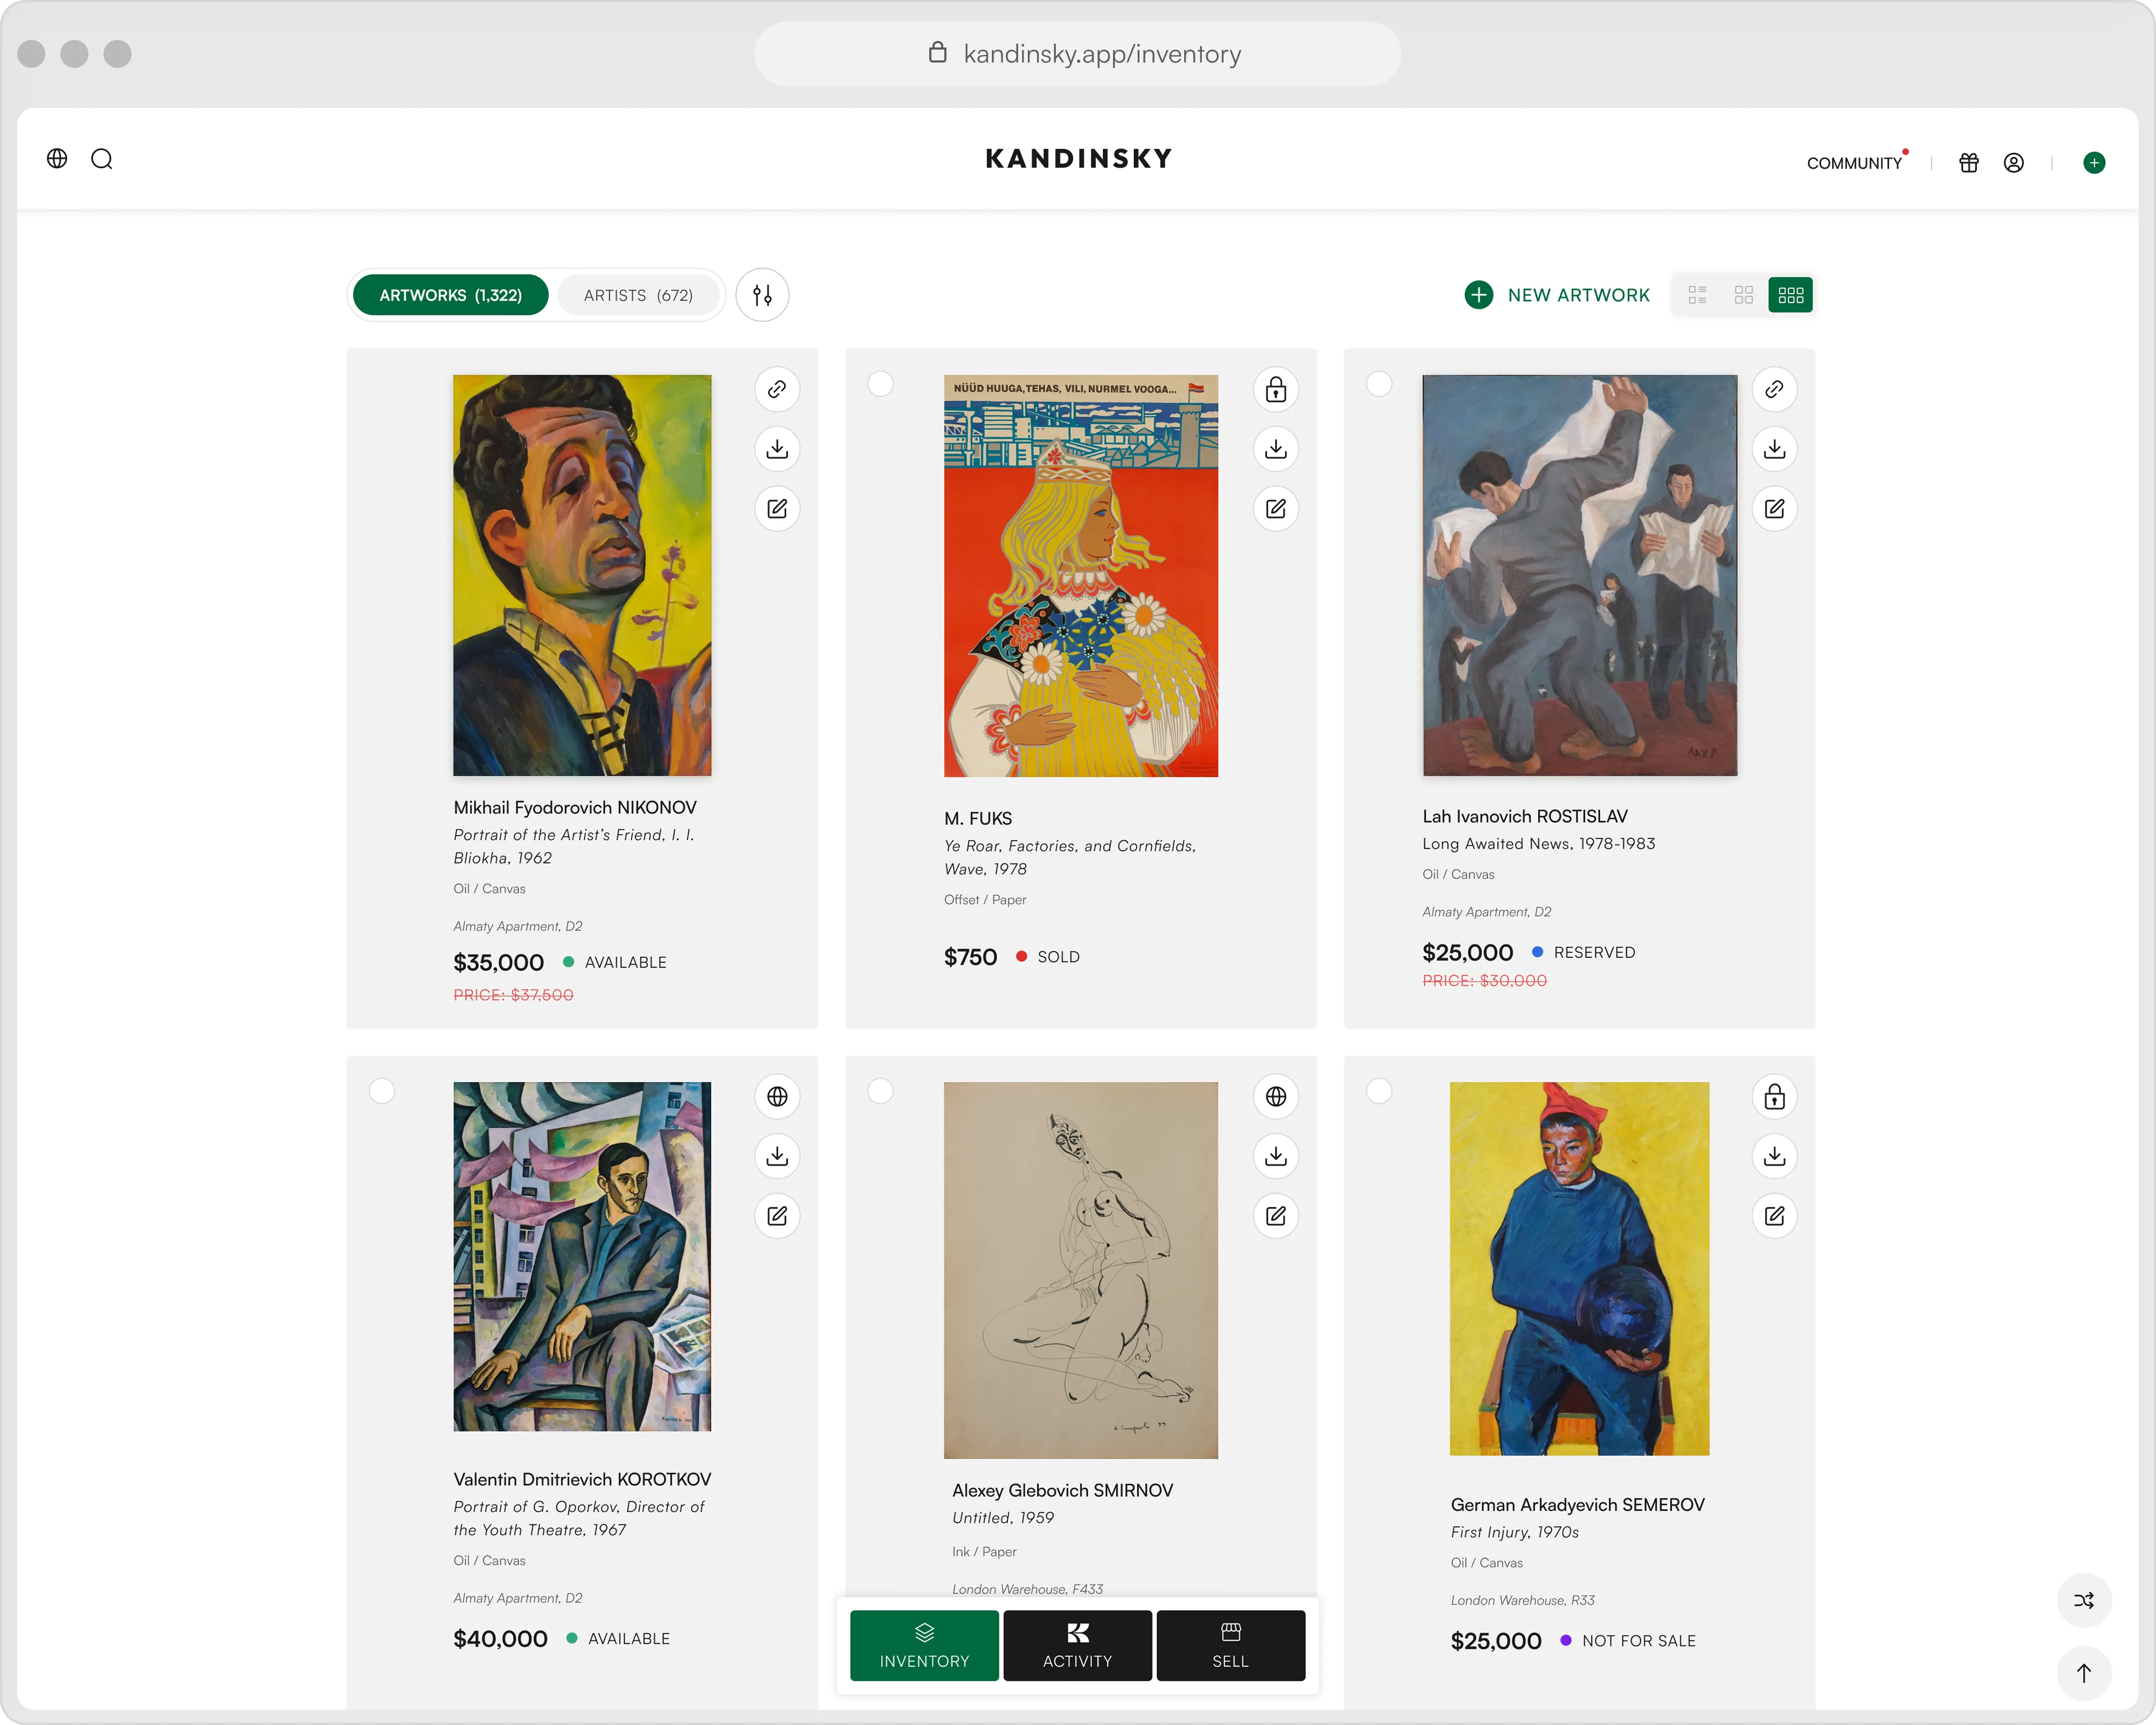Download Semerov First Injury artwork
2156x1725 pixels.
tap(1774, 1156)
